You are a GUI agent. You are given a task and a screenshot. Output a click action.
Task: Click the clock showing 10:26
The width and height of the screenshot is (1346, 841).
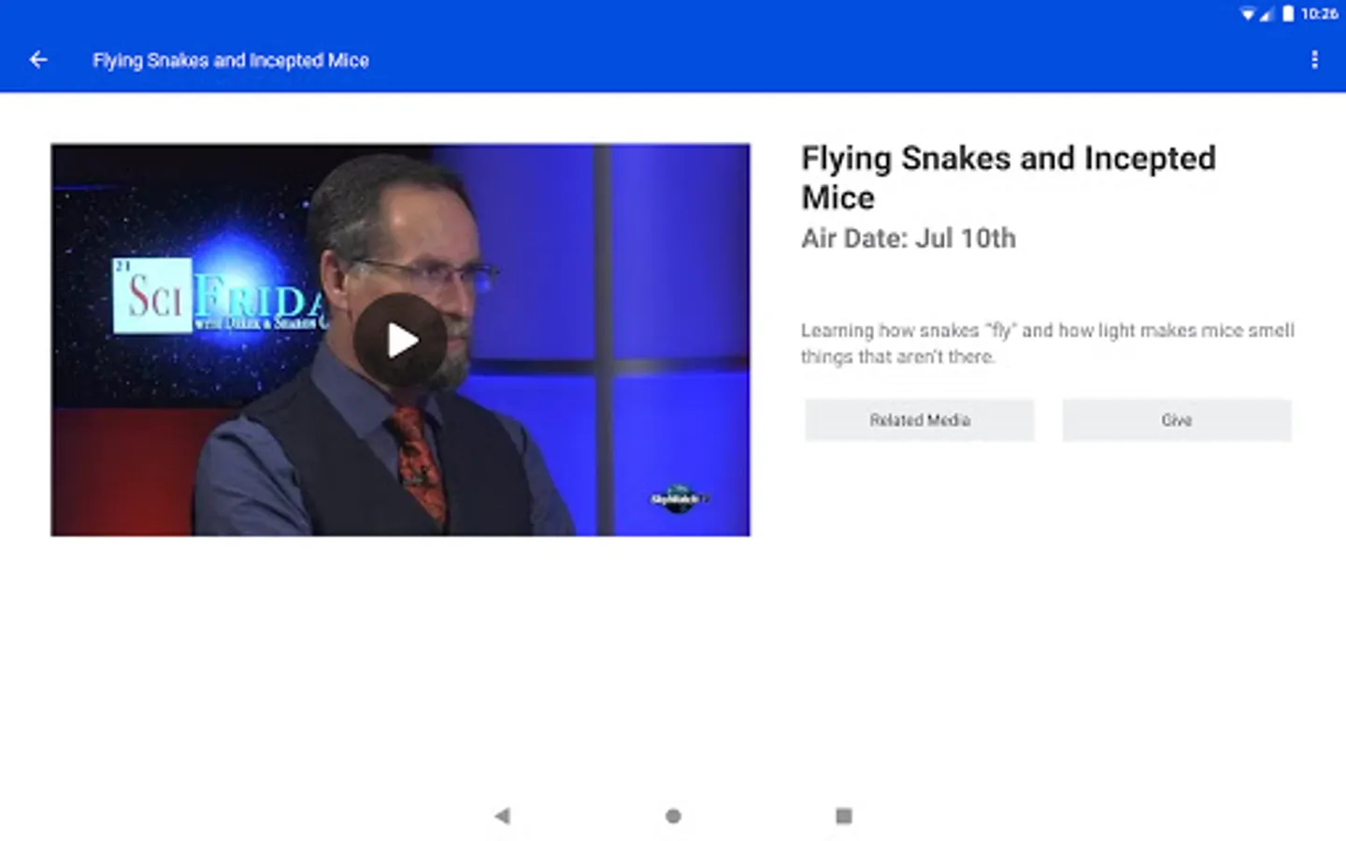click(1319, 14)
